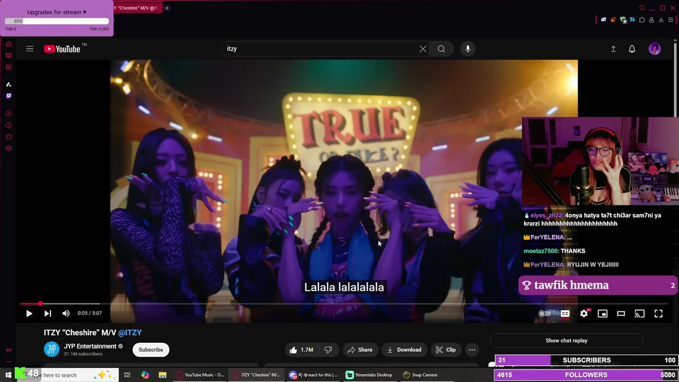This screenshot has width=679, height=382.
Task: Switch to Streamlabs Desktop window
Action: click(369, 375)
